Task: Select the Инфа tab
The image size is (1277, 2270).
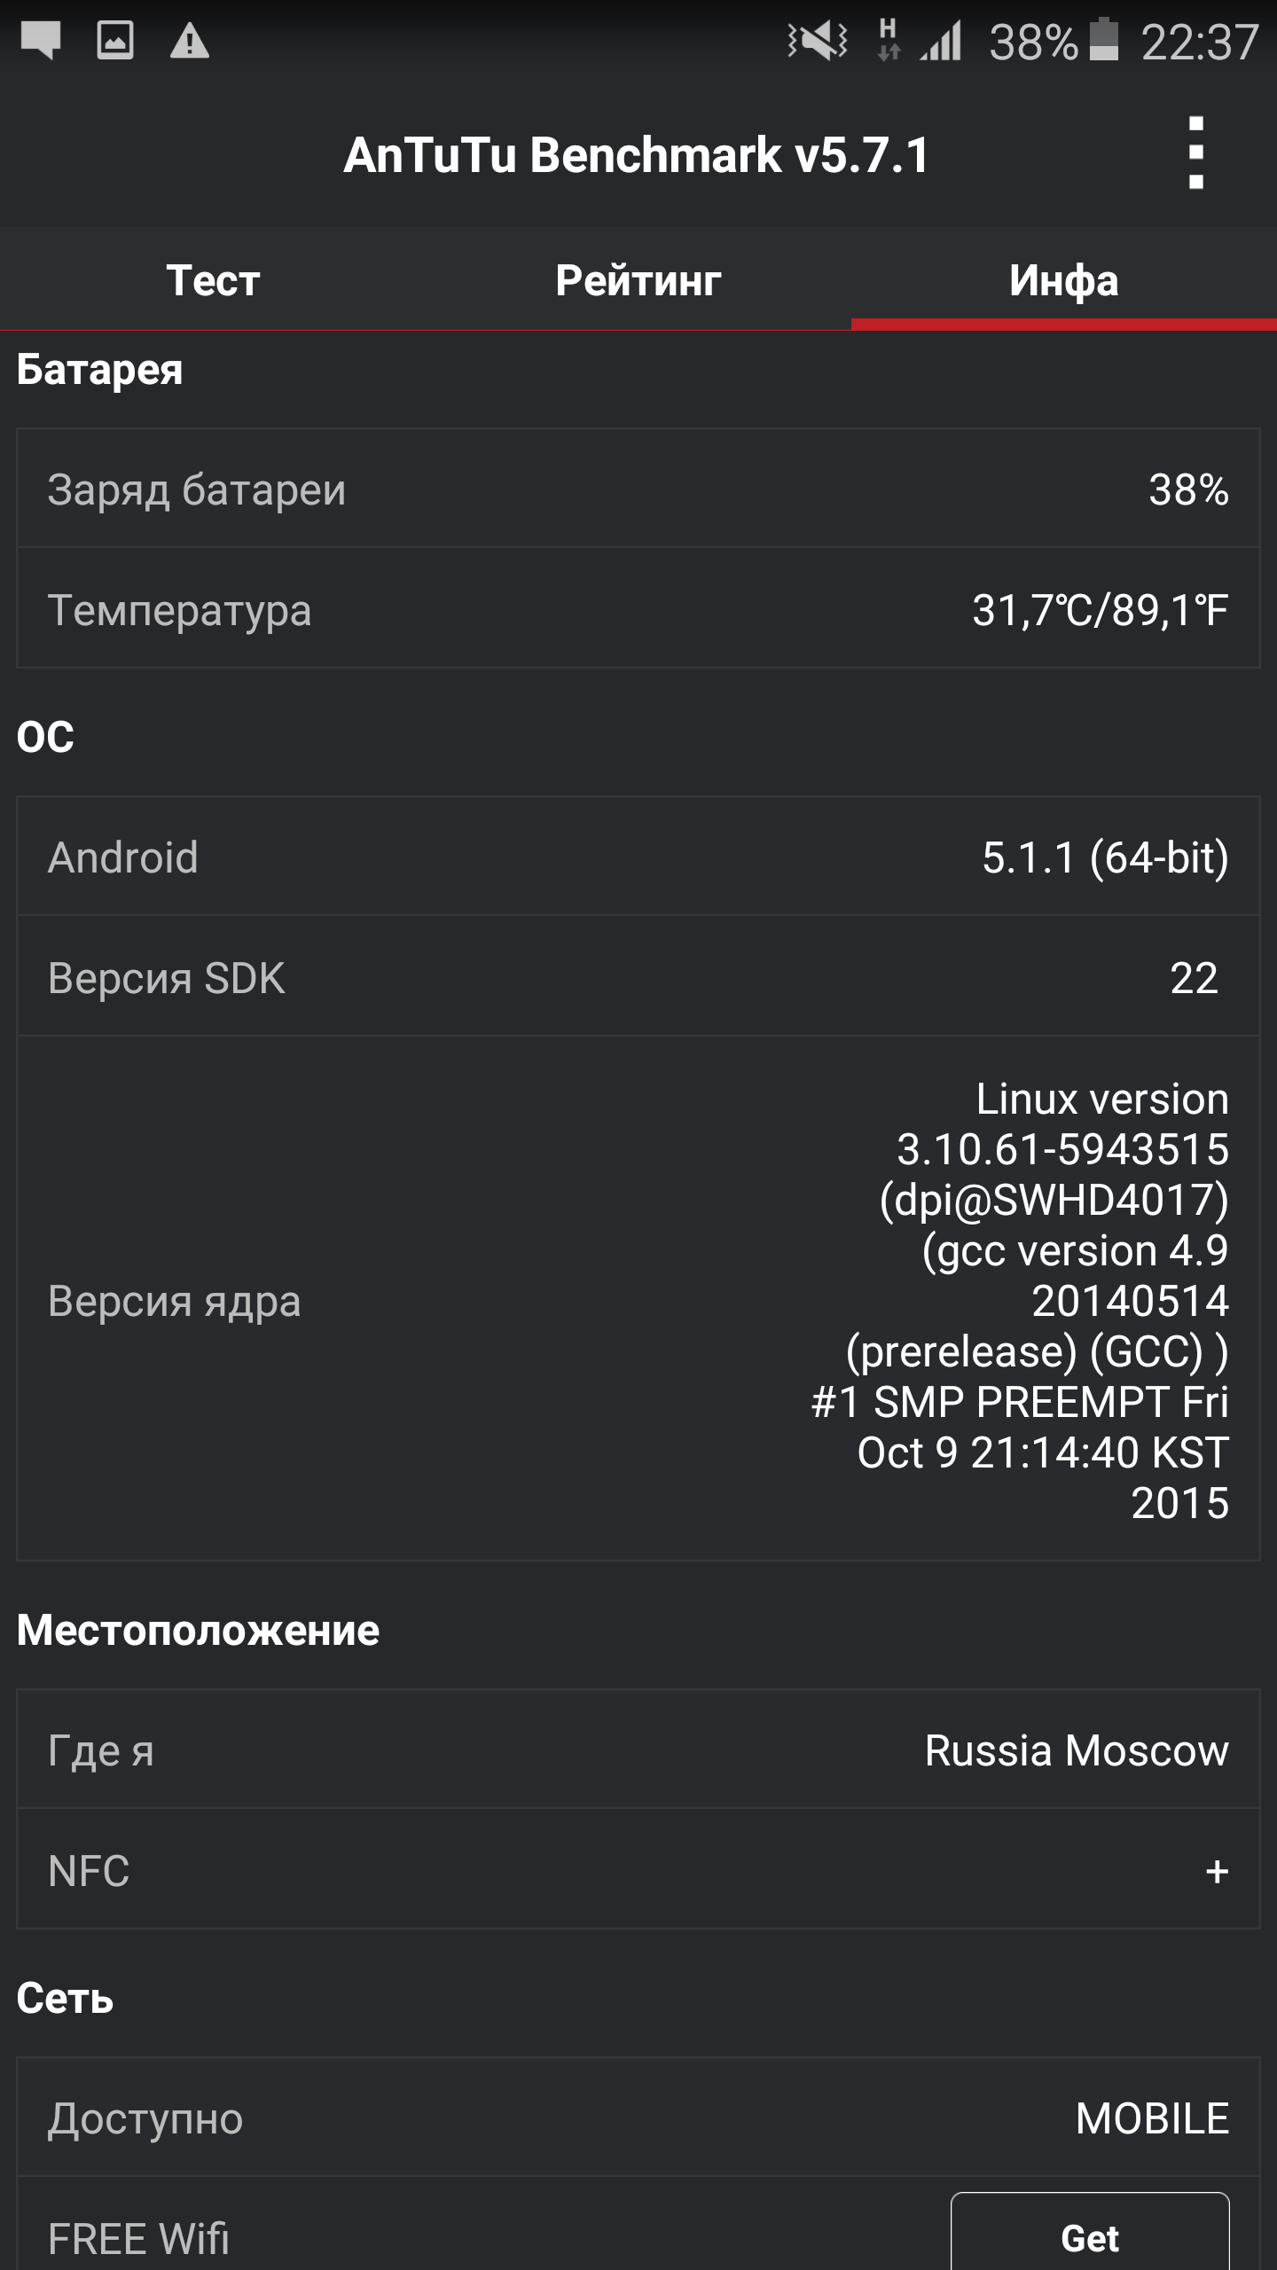Action: point(1063,280)
